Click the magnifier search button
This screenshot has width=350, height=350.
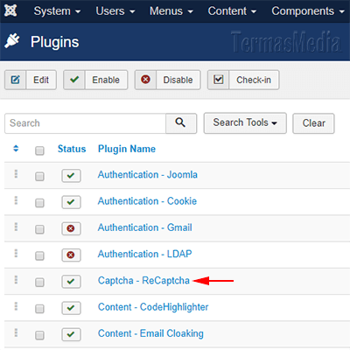coord(181,123)
